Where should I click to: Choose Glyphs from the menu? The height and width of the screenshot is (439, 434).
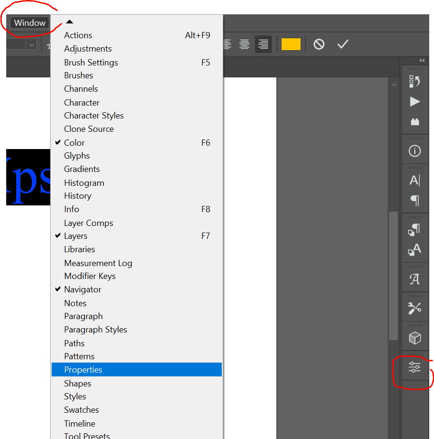[x=137, y=156]
